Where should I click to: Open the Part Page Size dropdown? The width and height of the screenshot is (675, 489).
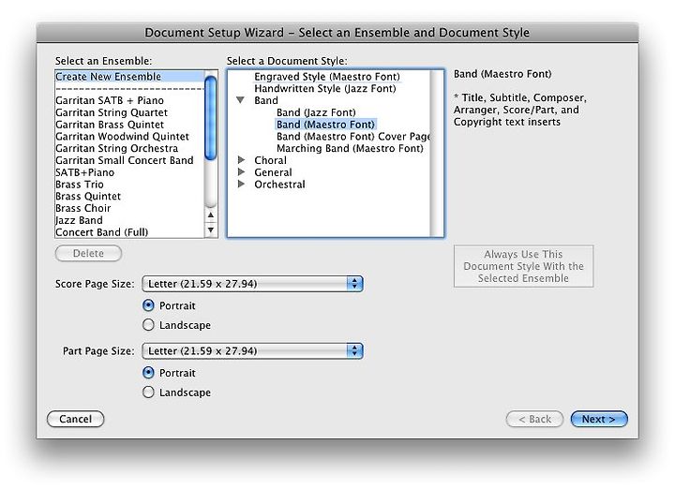coord(253,351)
